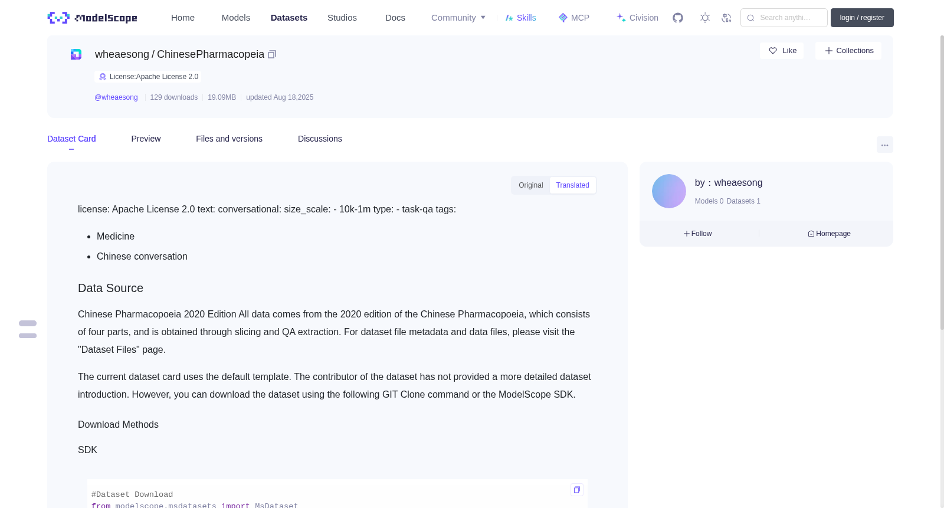Switch to the Preview tab
Image resolution: width=944 pixels, height=508 pixels.
[146, 139]
